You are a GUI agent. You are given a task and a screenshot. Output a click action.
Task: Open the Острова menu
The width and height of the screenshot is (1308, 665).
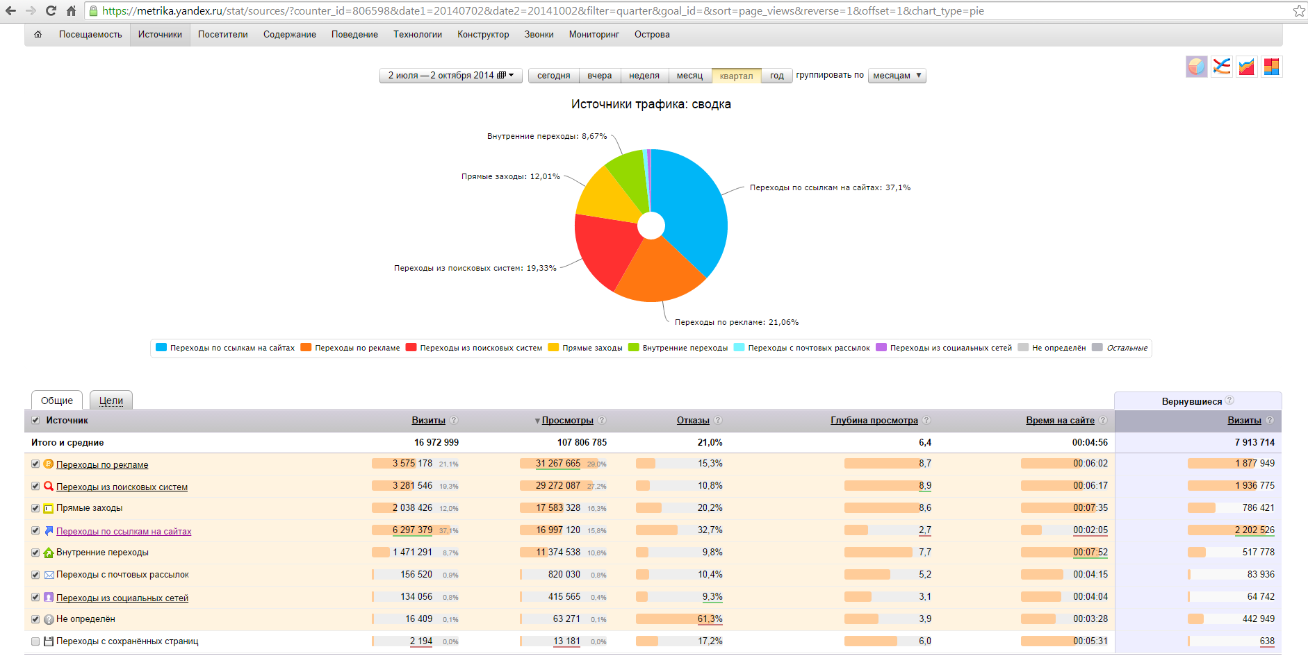[652, 34]
